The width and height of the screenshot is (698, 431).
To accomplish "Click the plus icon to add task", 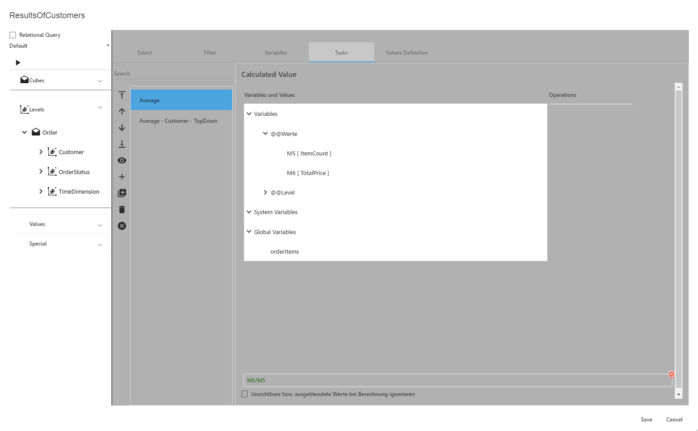I will coord(122,177).
